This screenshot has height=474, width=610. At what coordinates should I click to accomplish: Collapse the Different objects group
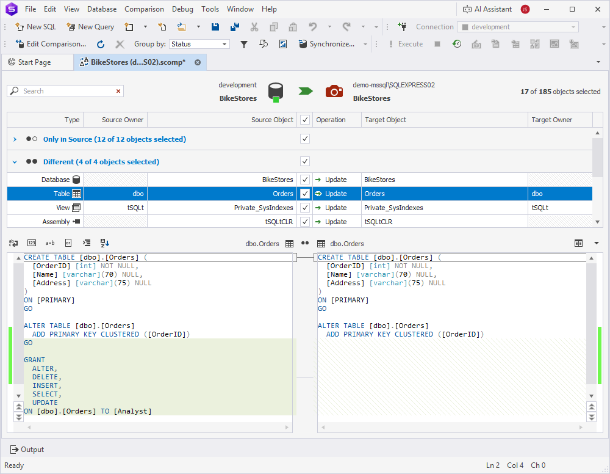point(15,162)
